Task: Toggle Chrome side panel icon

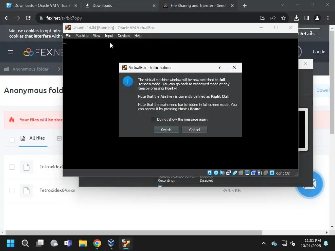Action: coord(307,18)
